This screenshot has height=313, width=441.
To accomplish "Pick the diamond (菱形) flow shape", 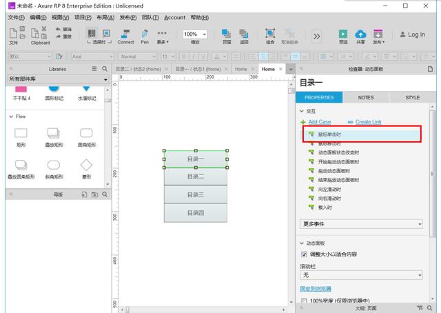I will point(86,165).
